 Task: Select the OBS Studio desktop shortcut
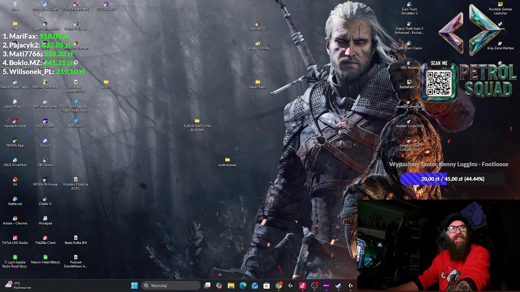click(x=45, y=162)
